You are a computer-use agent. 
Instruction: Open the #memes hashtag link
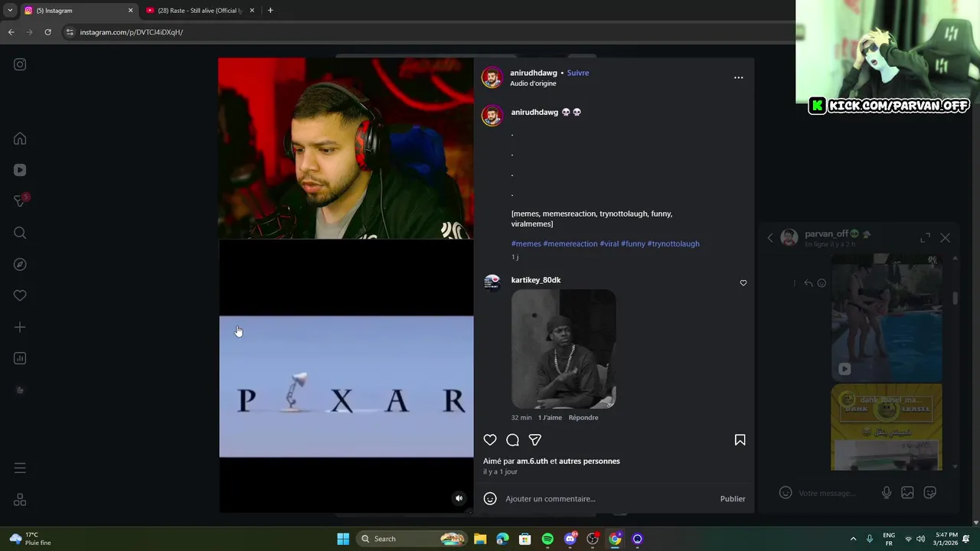click(526, 243)
